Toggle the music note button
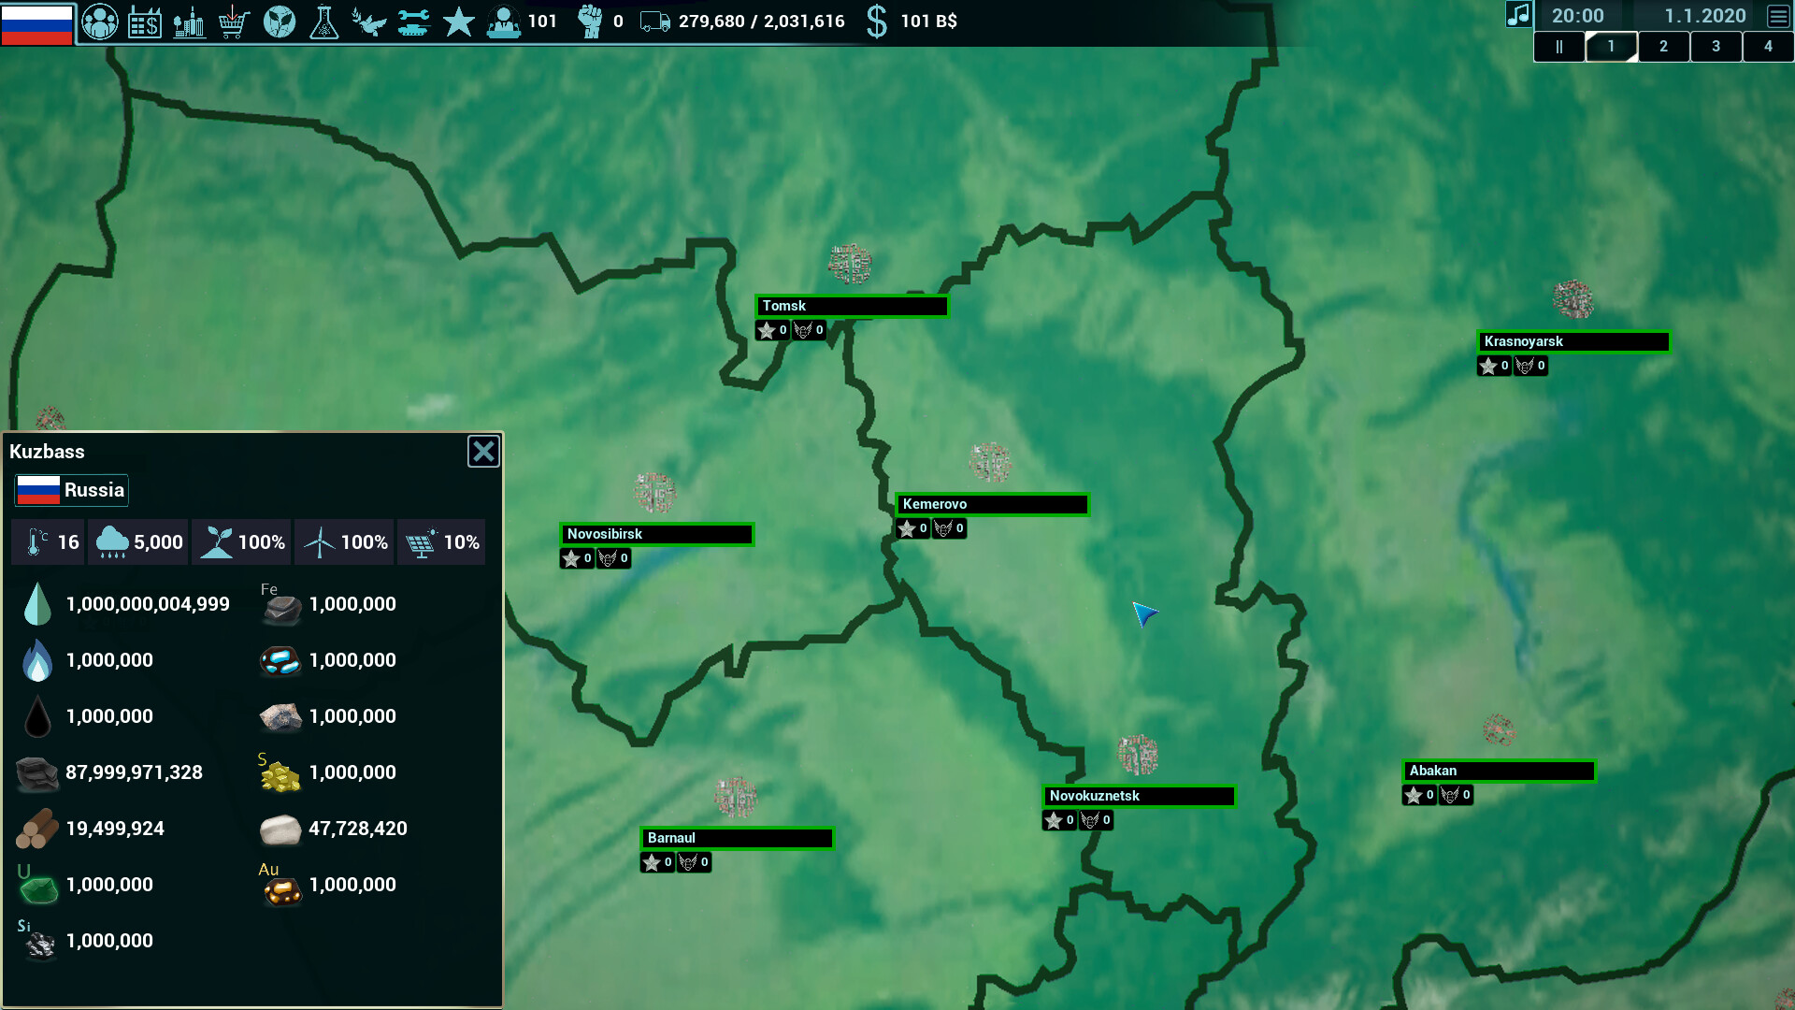Screen dimensions: 1795x1010 [x=1519, y=14]
